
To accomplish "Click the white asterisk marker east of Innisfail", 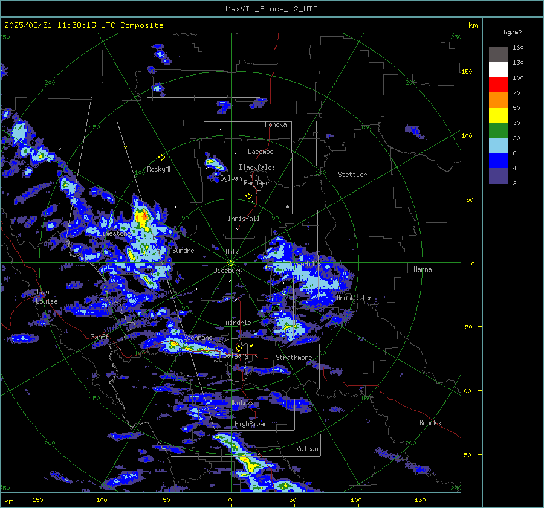I will 287,207.
